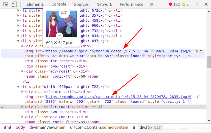Expand adv-roast div above the 65/69 span
This screenshot has width=211, height=133.
(22, 71)
